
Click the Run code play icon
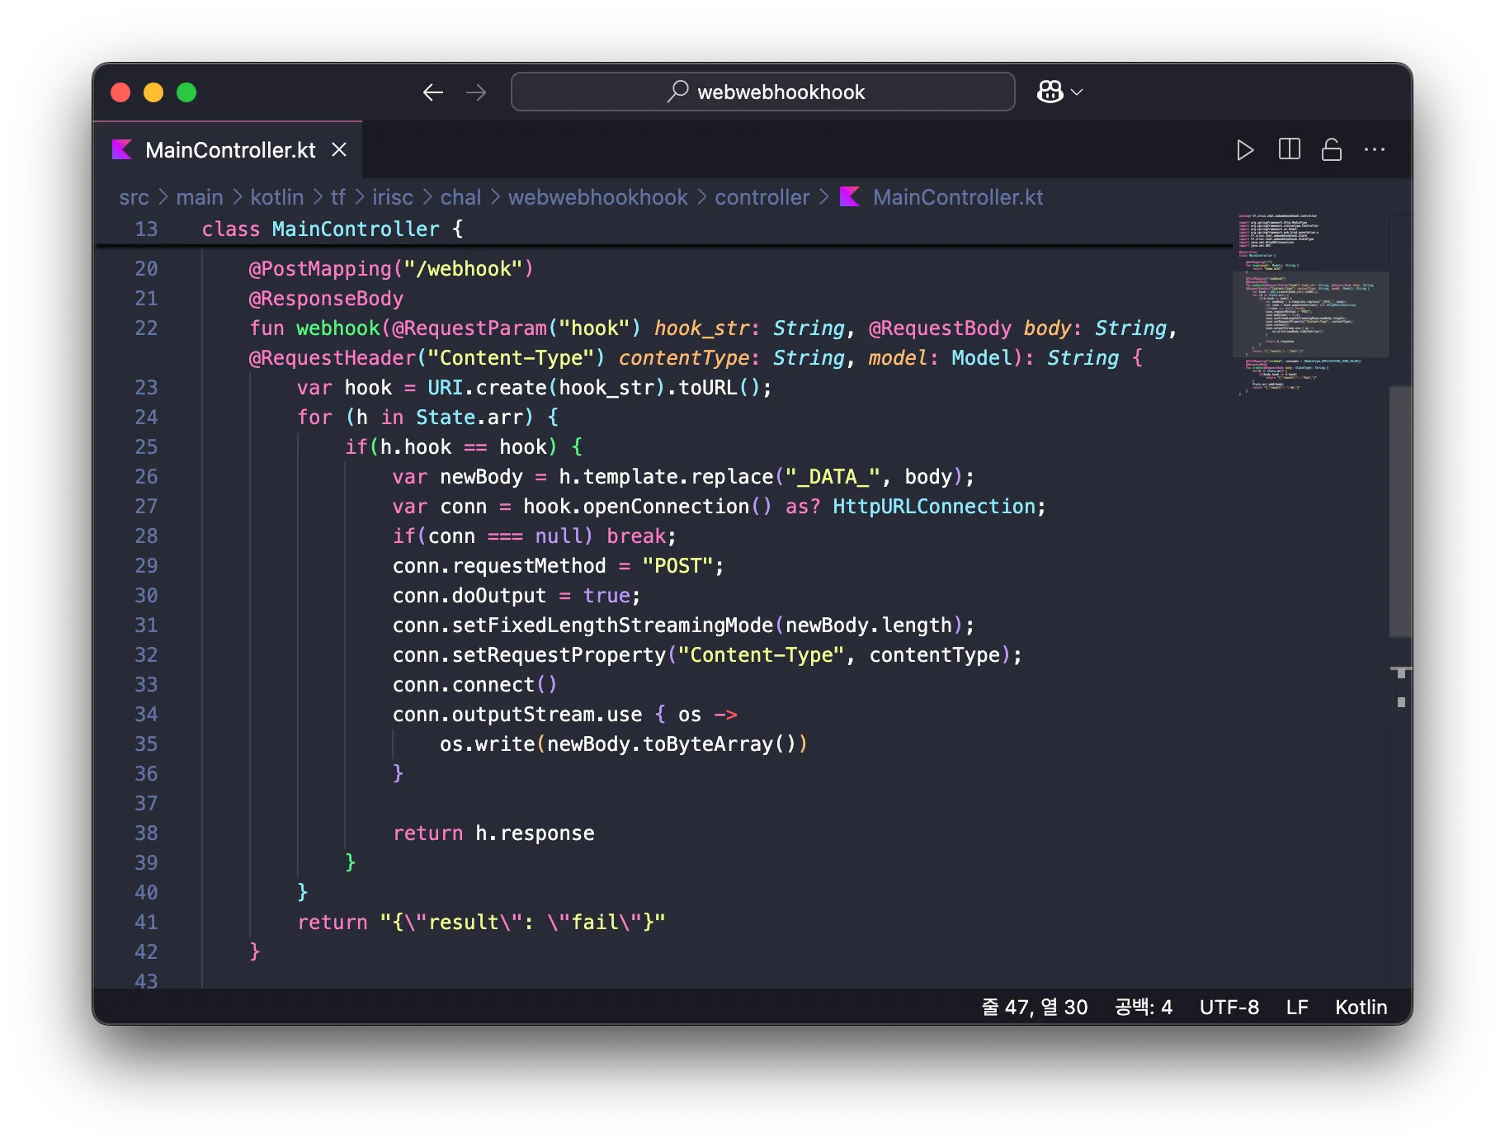coord(1244,150)
